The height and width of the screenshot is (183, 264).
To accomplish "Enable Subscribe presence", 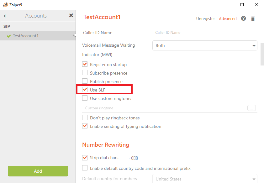I will click(x=85, y=73).
